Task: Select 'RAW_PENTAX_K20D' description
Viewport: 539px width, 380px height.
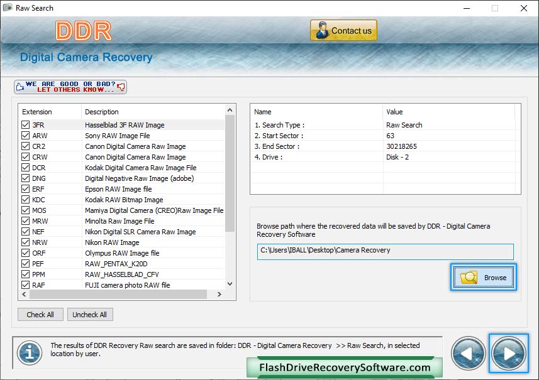Action: click(116, 264)
